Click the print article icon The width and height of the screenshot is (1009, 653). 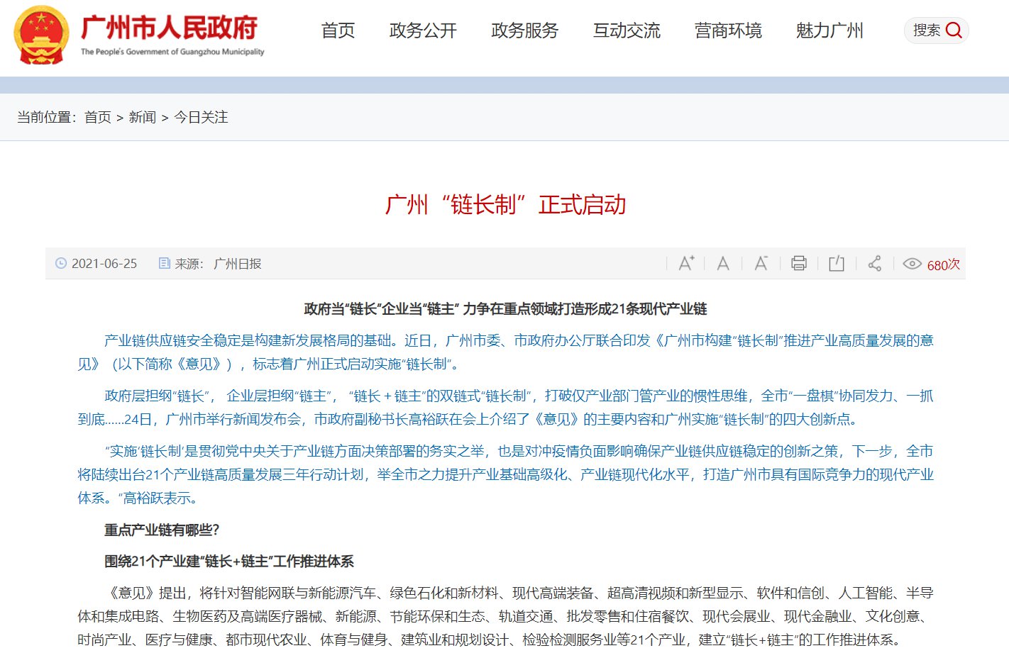[x=799, y=264]
